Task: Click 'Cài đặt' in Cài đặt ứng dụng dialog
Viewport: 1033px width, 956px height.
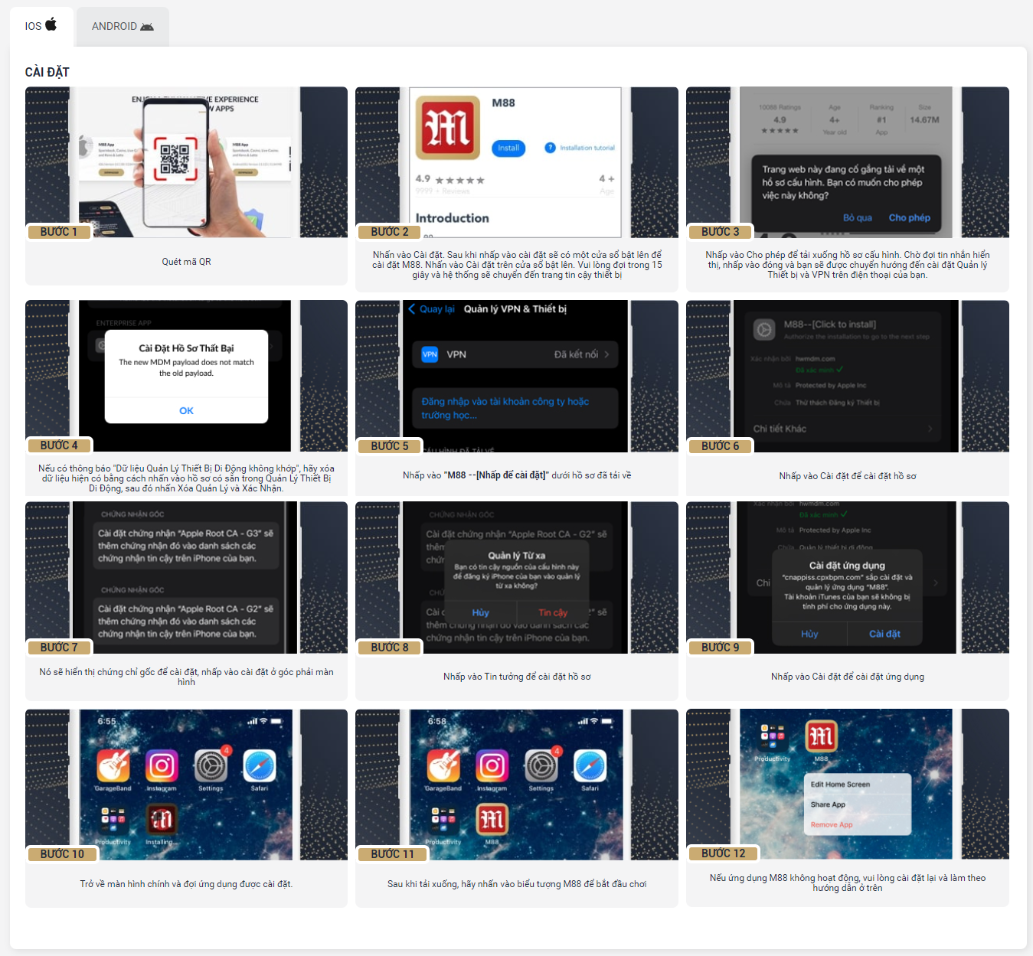Action: 884,634
